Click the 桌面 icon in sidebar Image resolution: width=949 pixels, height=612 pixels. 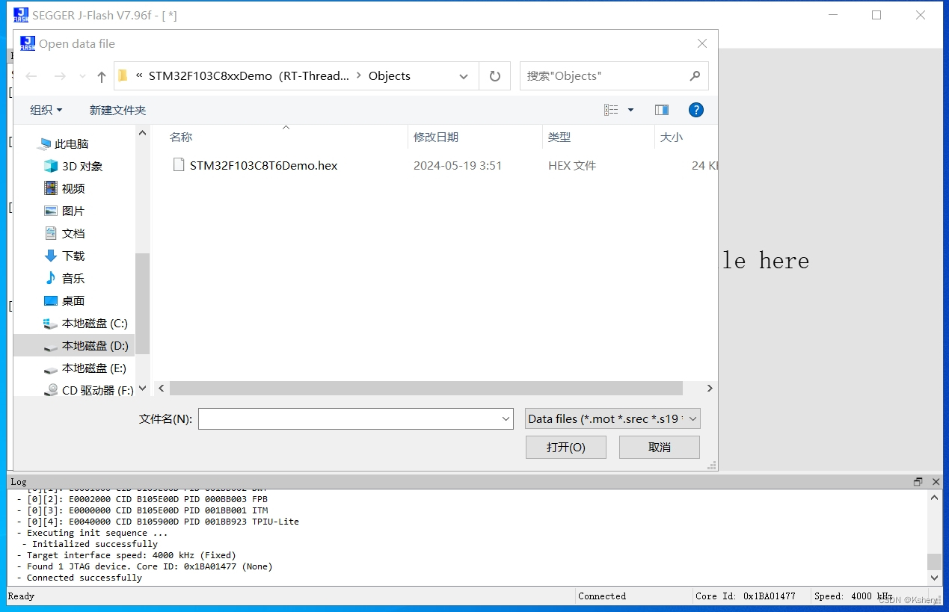(x=51, y=300)
